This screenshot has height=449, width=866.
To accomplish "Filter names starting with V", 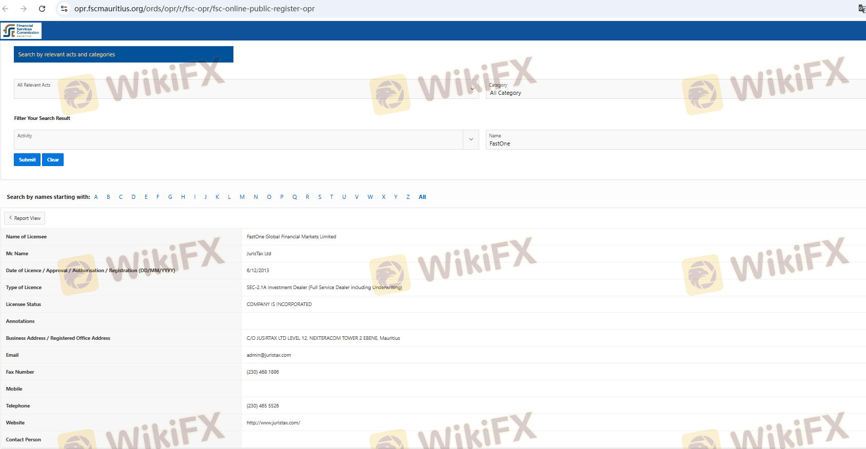I will [x=357, y=197].
